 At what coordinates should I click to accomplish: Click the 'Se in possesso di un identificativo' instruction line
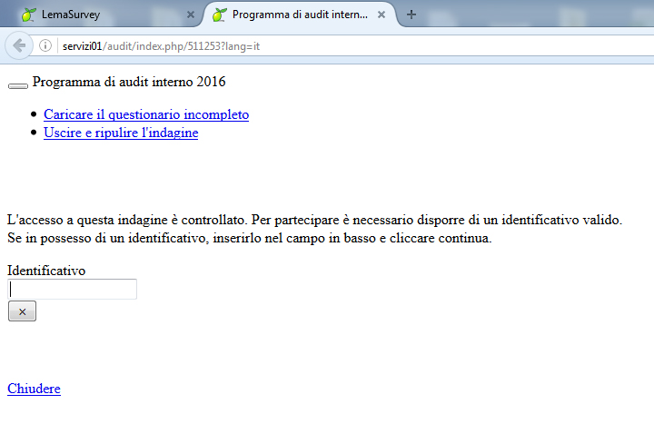(x=249, y=239)
